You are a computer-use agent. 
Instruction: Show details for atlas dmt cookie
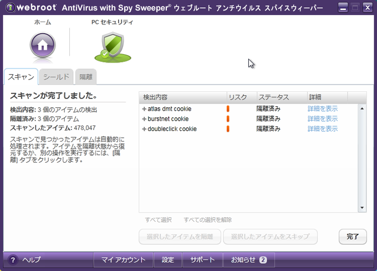pyautogui.click(x=323, y=109)
